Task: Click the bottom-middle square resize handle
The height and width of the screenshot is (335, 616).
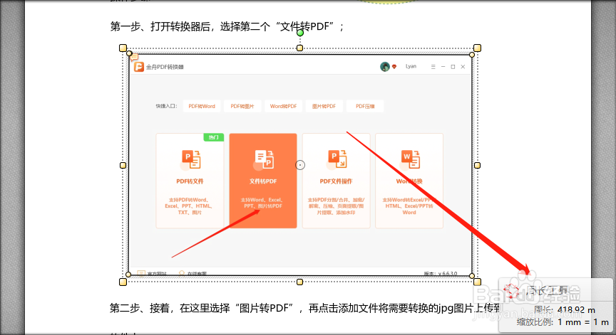Action: [299, 282]
